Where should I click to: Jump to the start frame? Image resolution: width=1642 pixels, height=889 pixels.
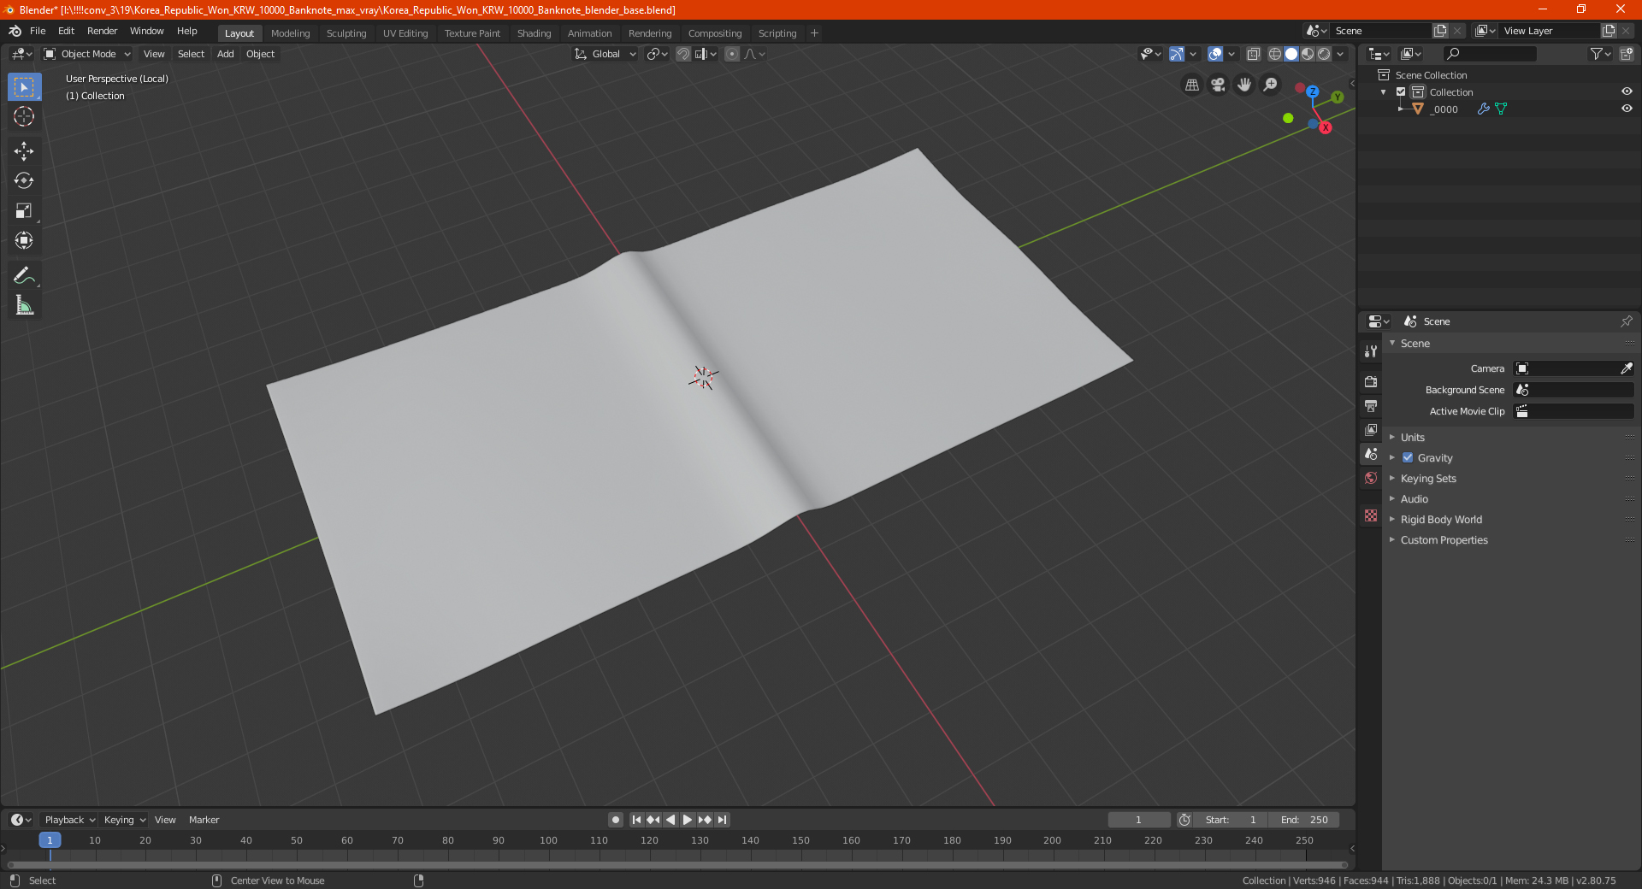[x=636, y=820]
